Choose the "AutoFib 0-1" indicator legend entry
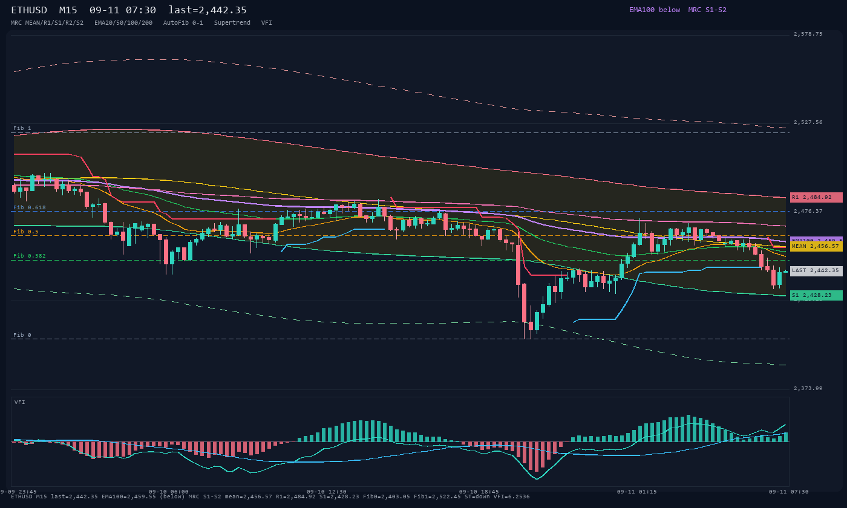 [x=183, y=23]
